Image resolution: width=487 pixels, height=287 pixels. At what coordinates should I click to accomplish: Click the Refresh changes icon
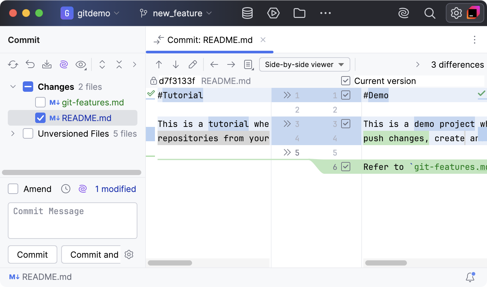tap(13, 64)
